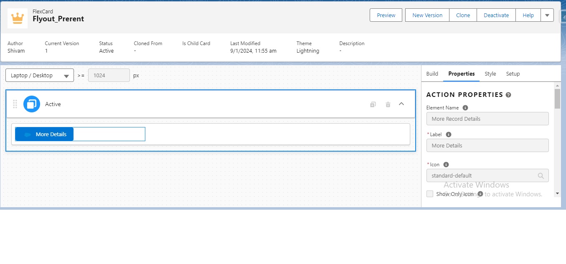
Task: Delete the Active state with trash icon
Action: point(388,104)
